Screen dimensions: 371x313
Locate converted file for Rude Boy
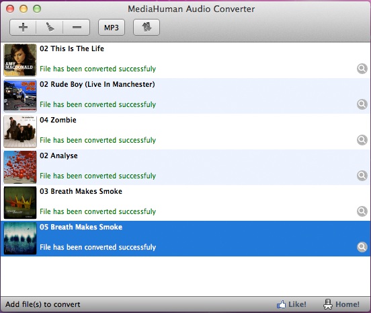(x=362, y=104)
